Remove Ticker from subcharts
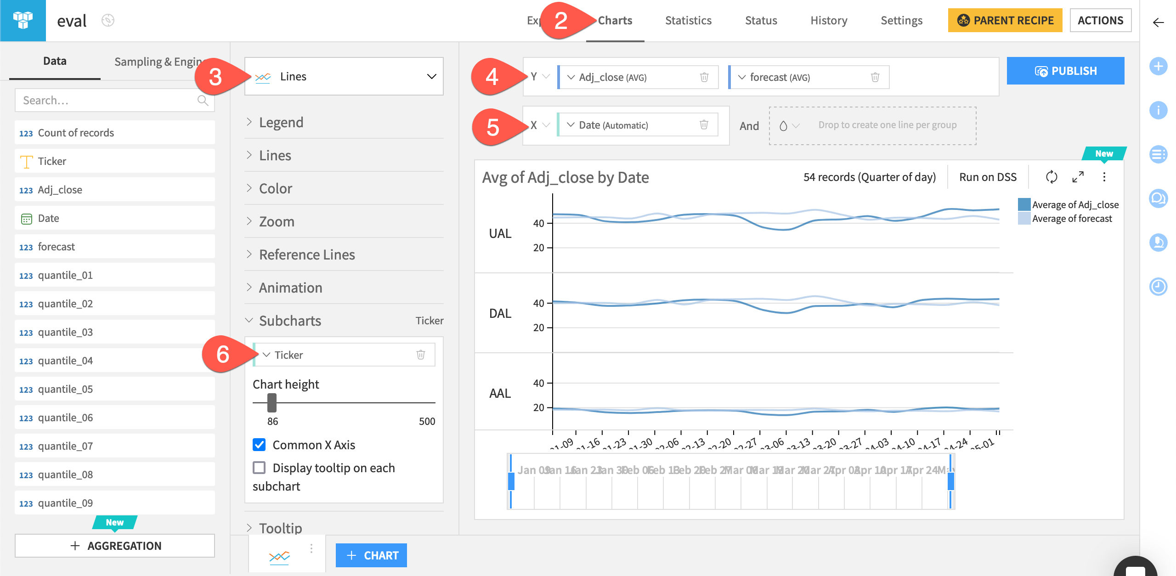The width and height of the screenshot is (1176, 576). (421, 355)
